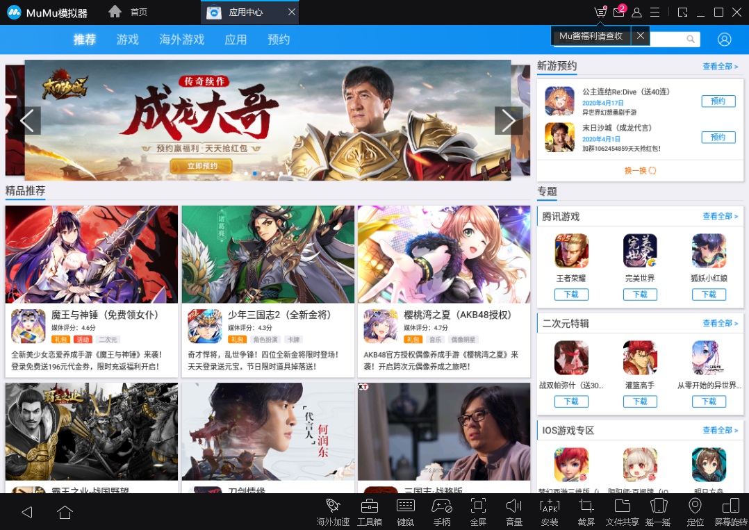Open 文件共享 file sharing tool
749x530 pixels.
click(622, 509)
